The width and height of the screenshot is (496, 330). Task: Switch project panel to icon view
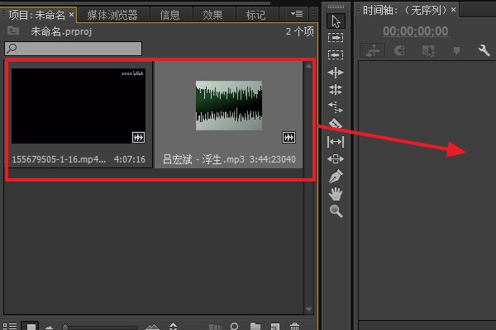tap(31, 326)
